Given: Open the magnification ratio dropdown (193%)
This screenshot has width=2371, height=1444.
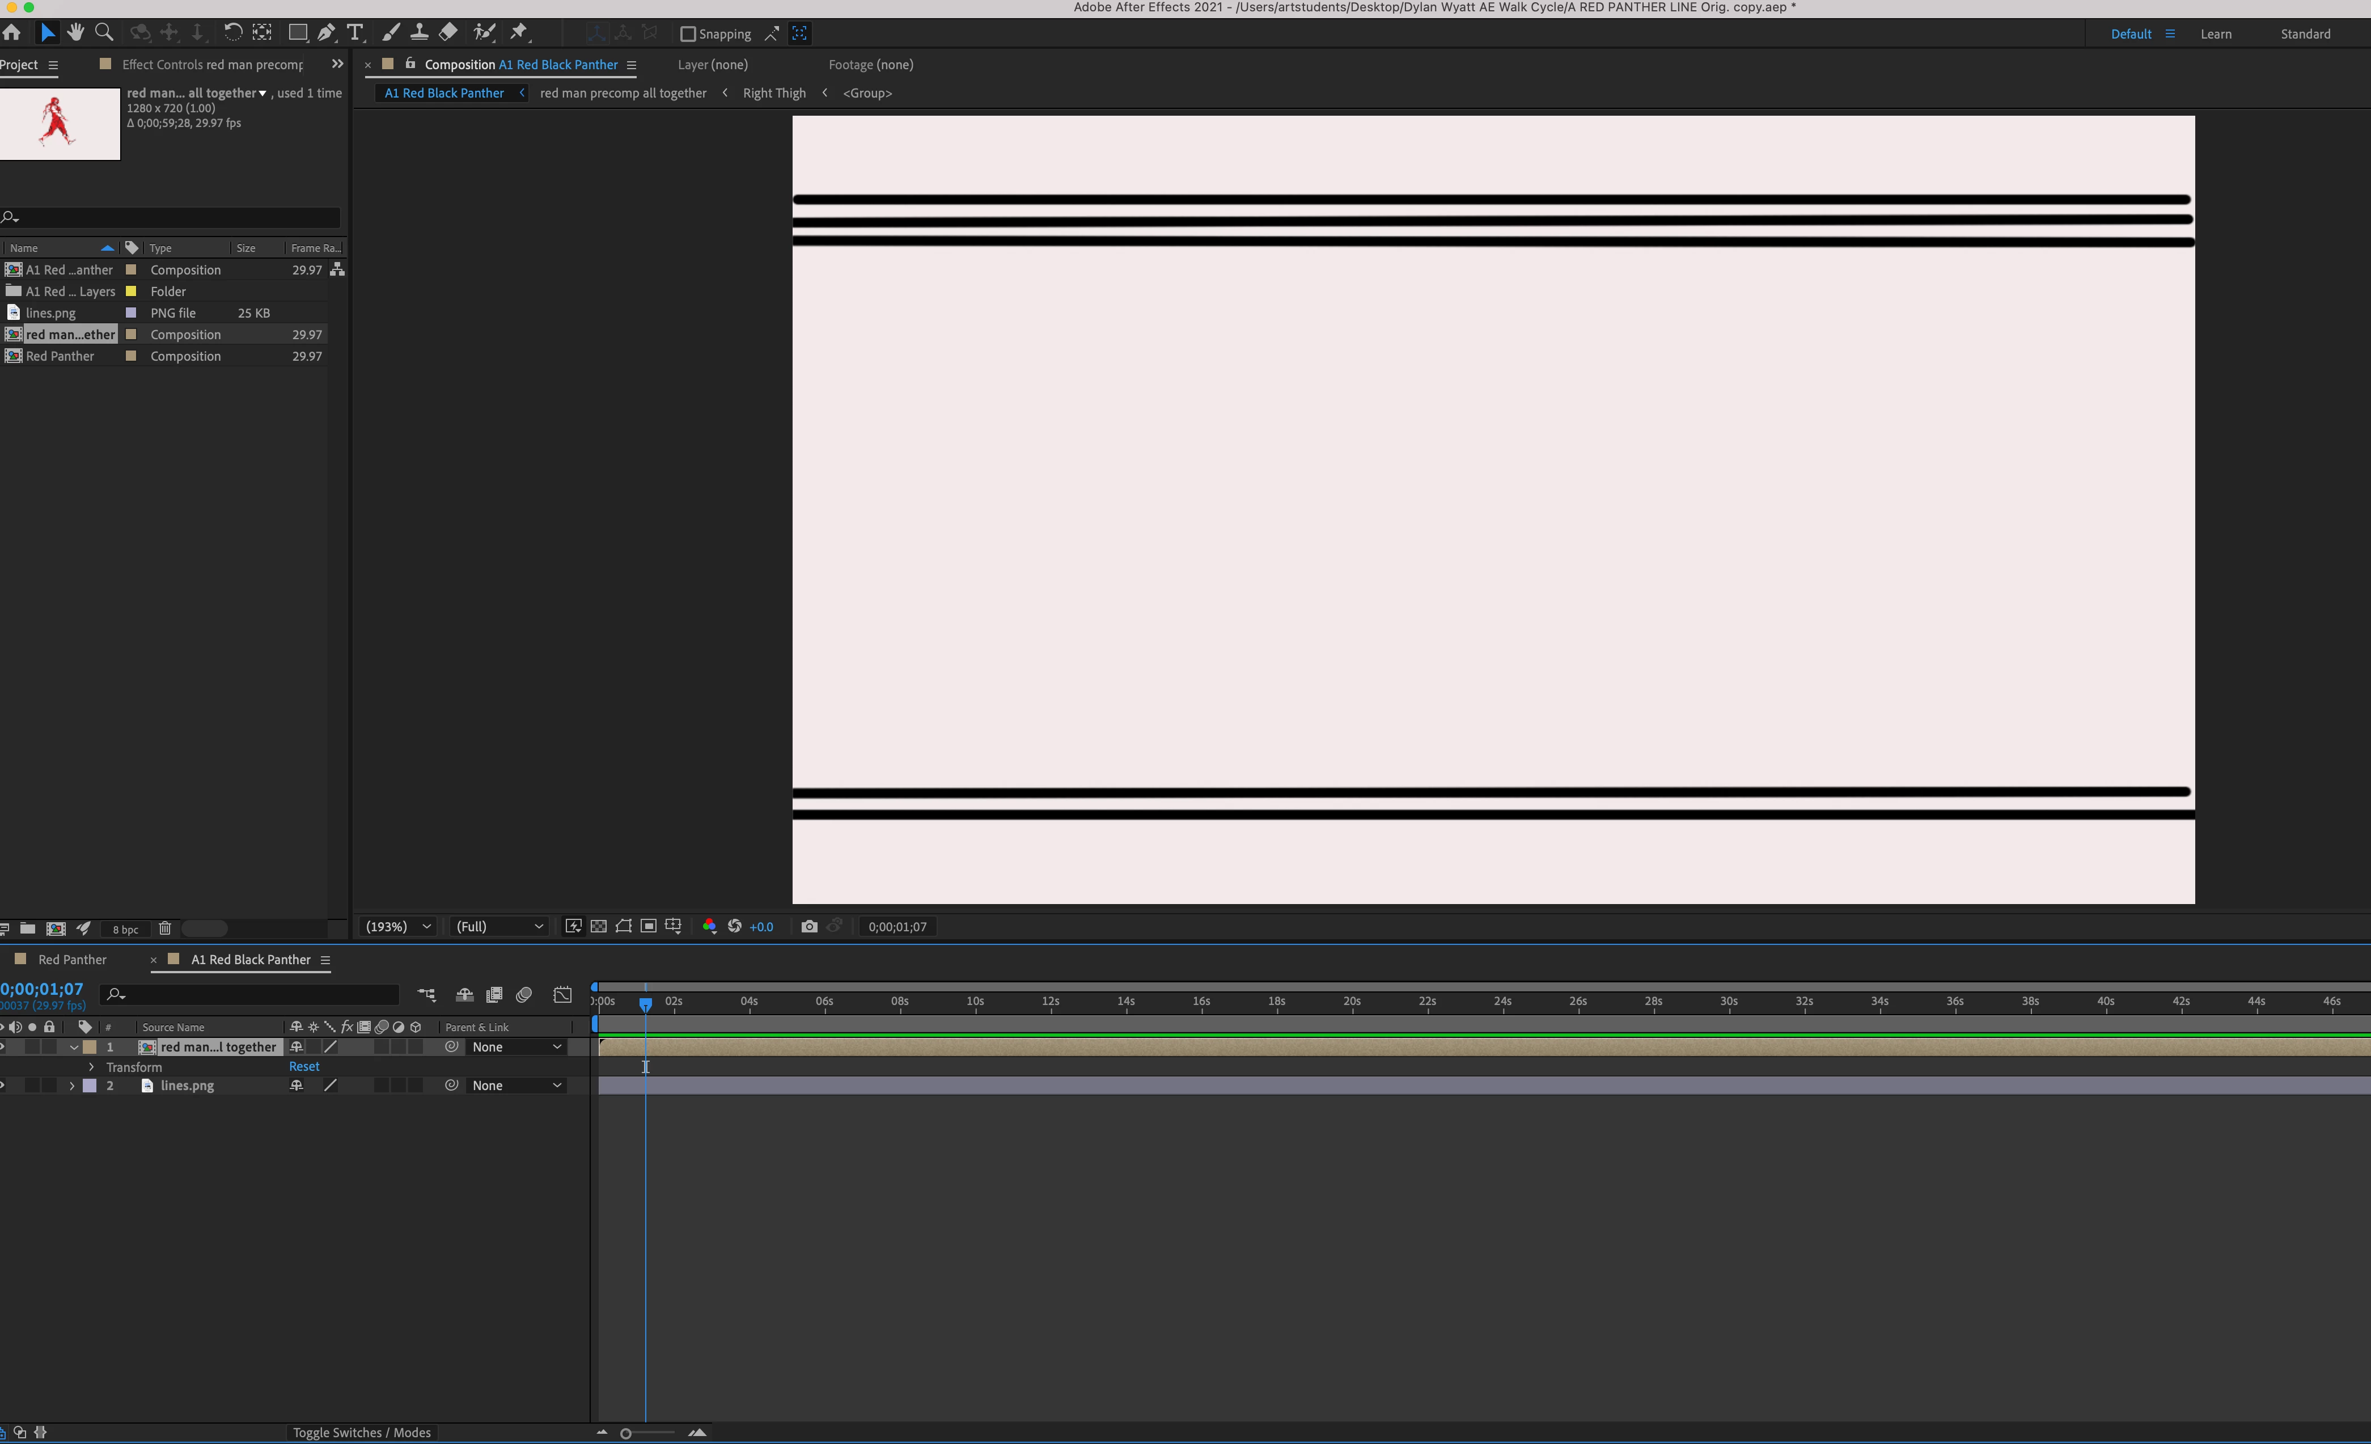Looking at the screenshot, I should coord(399,926).
